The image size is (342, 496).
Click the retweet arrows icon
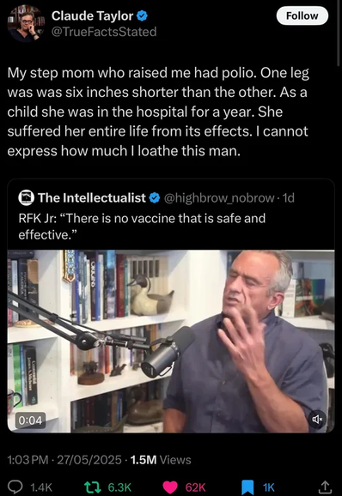(x=93, y=487)
